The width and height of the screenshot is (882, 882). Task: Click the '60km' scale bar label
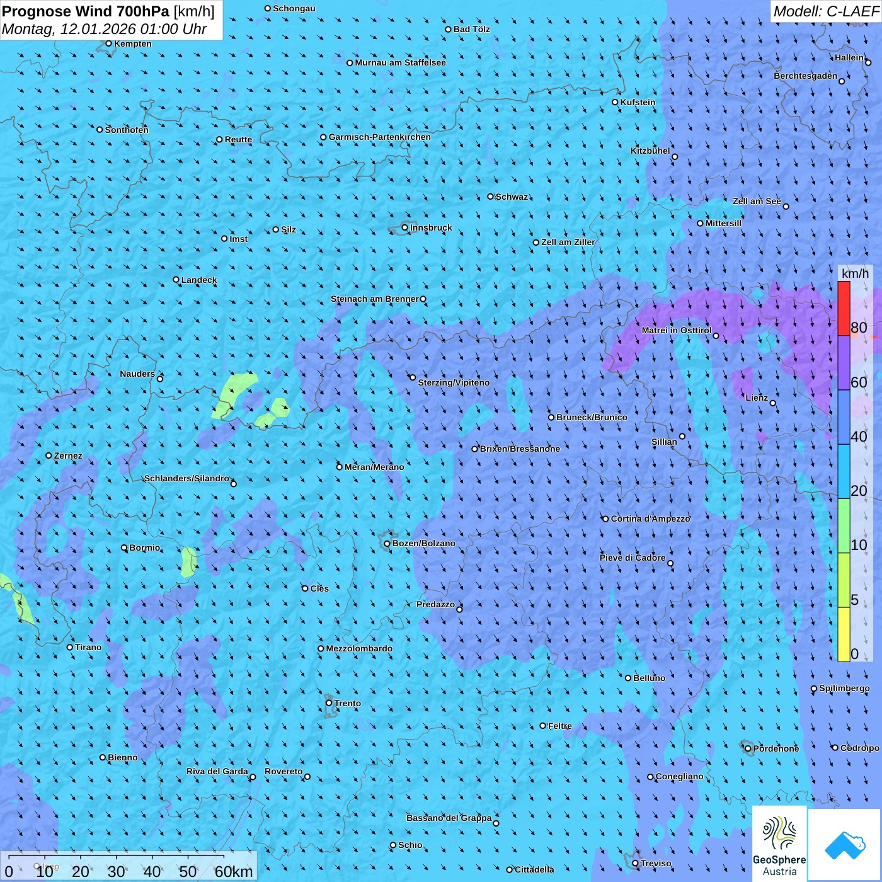234,871
